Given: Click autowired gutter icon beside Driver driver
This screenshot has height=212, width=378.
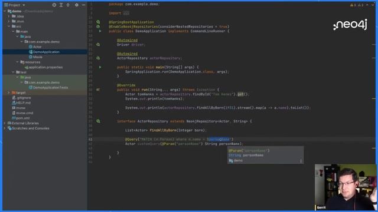Looking at the screenshot, I should [98, 45].
